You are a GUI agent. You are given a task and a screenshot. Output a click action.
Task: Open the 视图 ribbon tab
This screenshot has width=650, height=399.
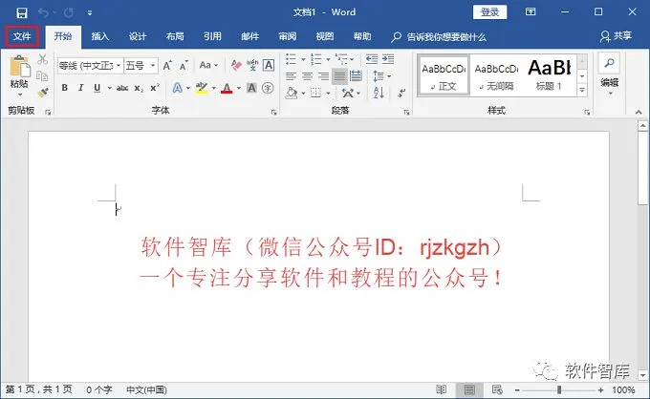[325, 36]
